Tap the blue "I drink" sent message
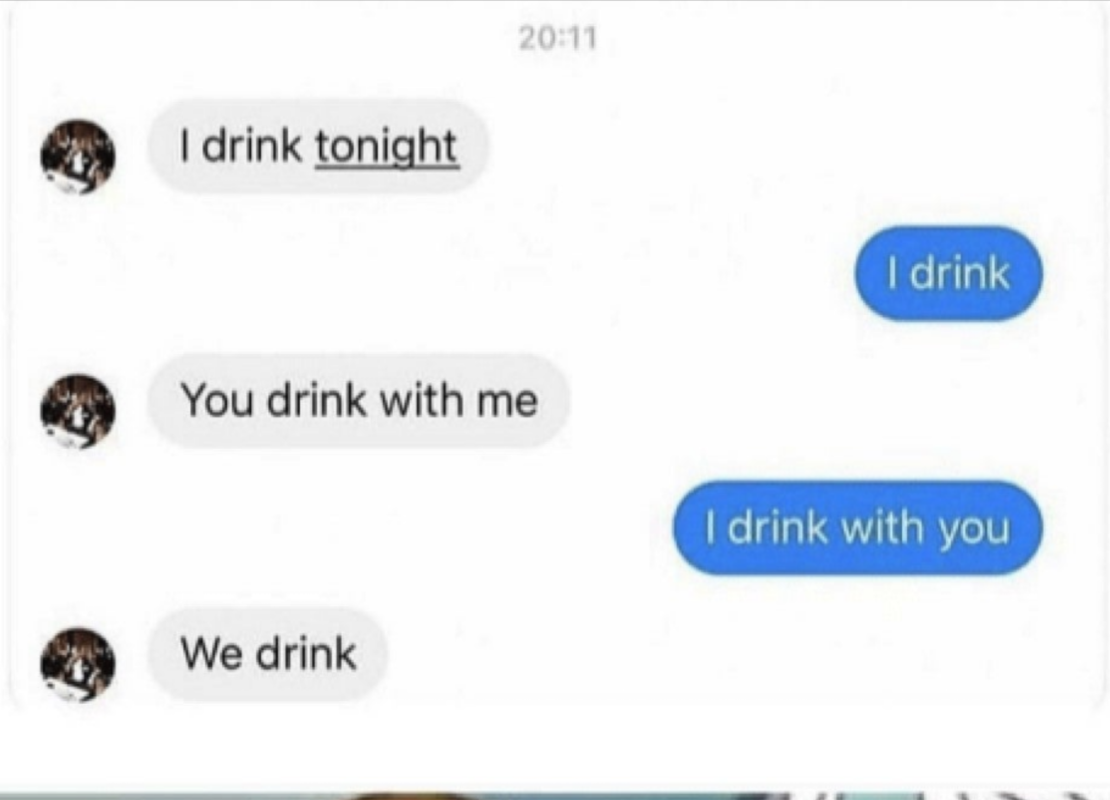The height and width of the screenshot is (800, 1110). (948, 274)
